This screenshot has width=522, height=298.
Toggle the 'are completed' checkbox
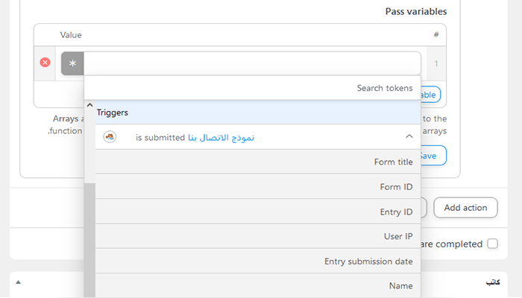(492, 244)
